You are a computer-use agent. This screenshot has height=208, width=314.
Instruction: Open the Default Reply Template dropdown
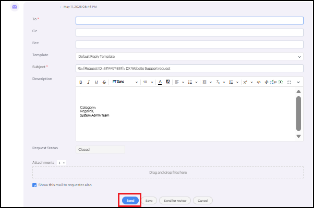click(189, 57)
